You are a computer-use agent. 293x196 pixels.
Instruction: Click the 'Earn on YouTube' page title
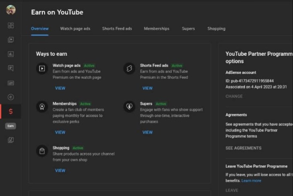coord(57,12)
